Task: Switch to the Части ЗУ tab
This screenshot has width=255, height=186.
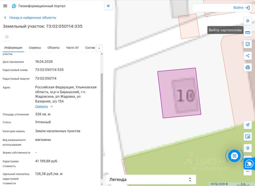Action: click(x=72, y=48)
